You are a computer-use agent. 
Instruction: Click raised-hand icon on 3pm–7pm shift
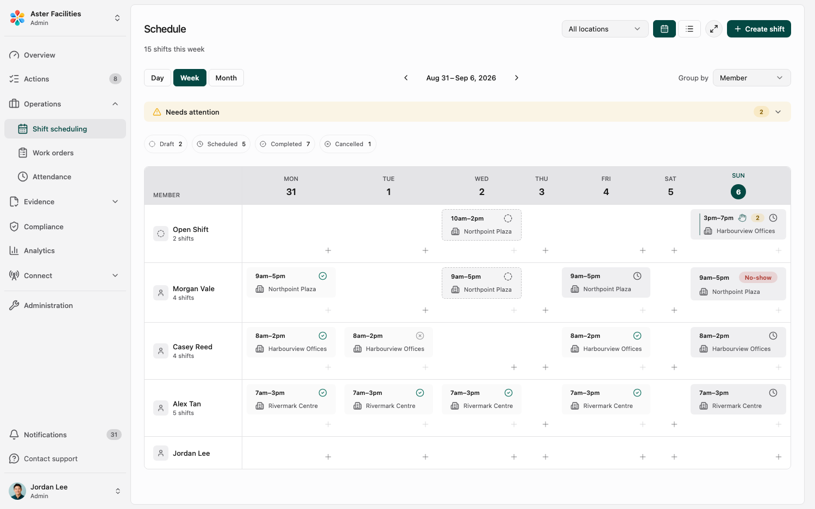[x=742, y=218]
